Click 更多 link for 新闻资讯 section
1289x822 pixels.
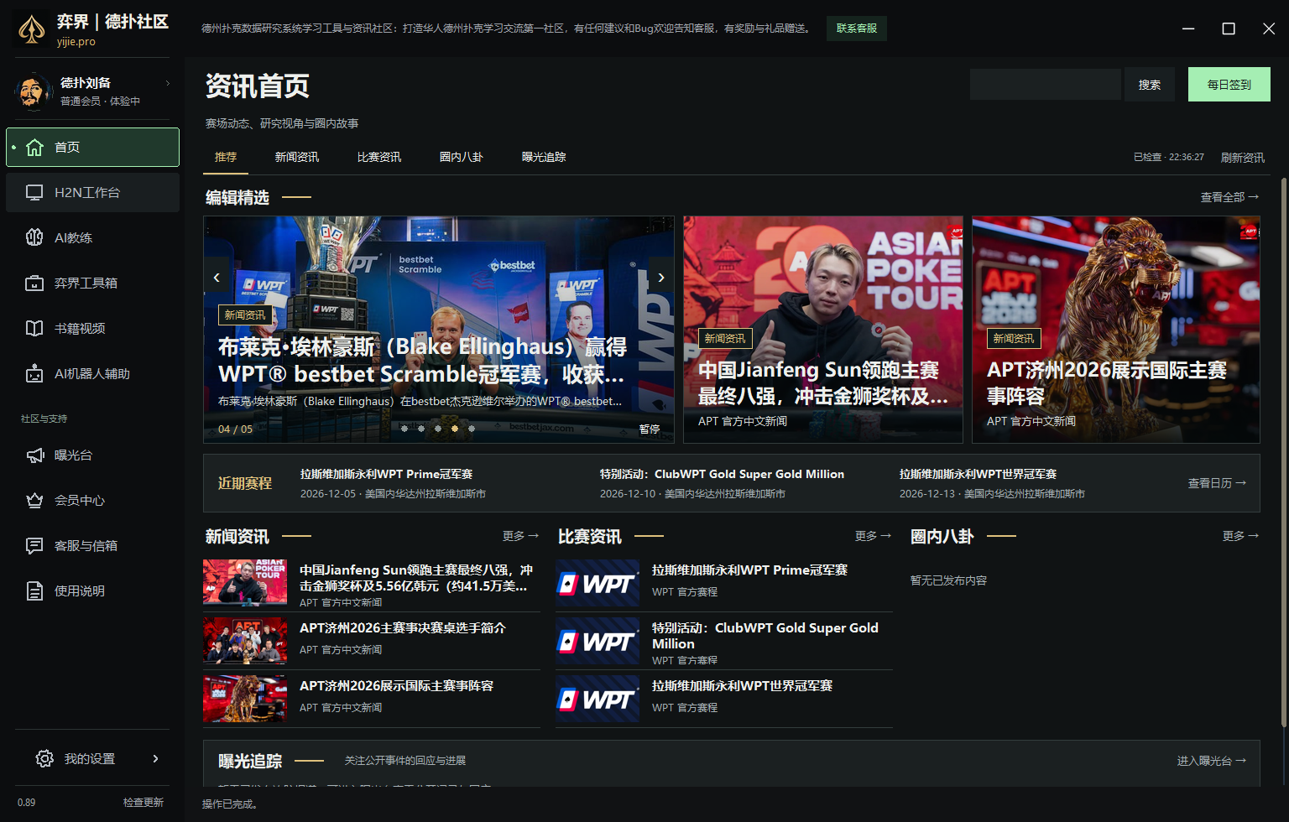click(520, 536)
